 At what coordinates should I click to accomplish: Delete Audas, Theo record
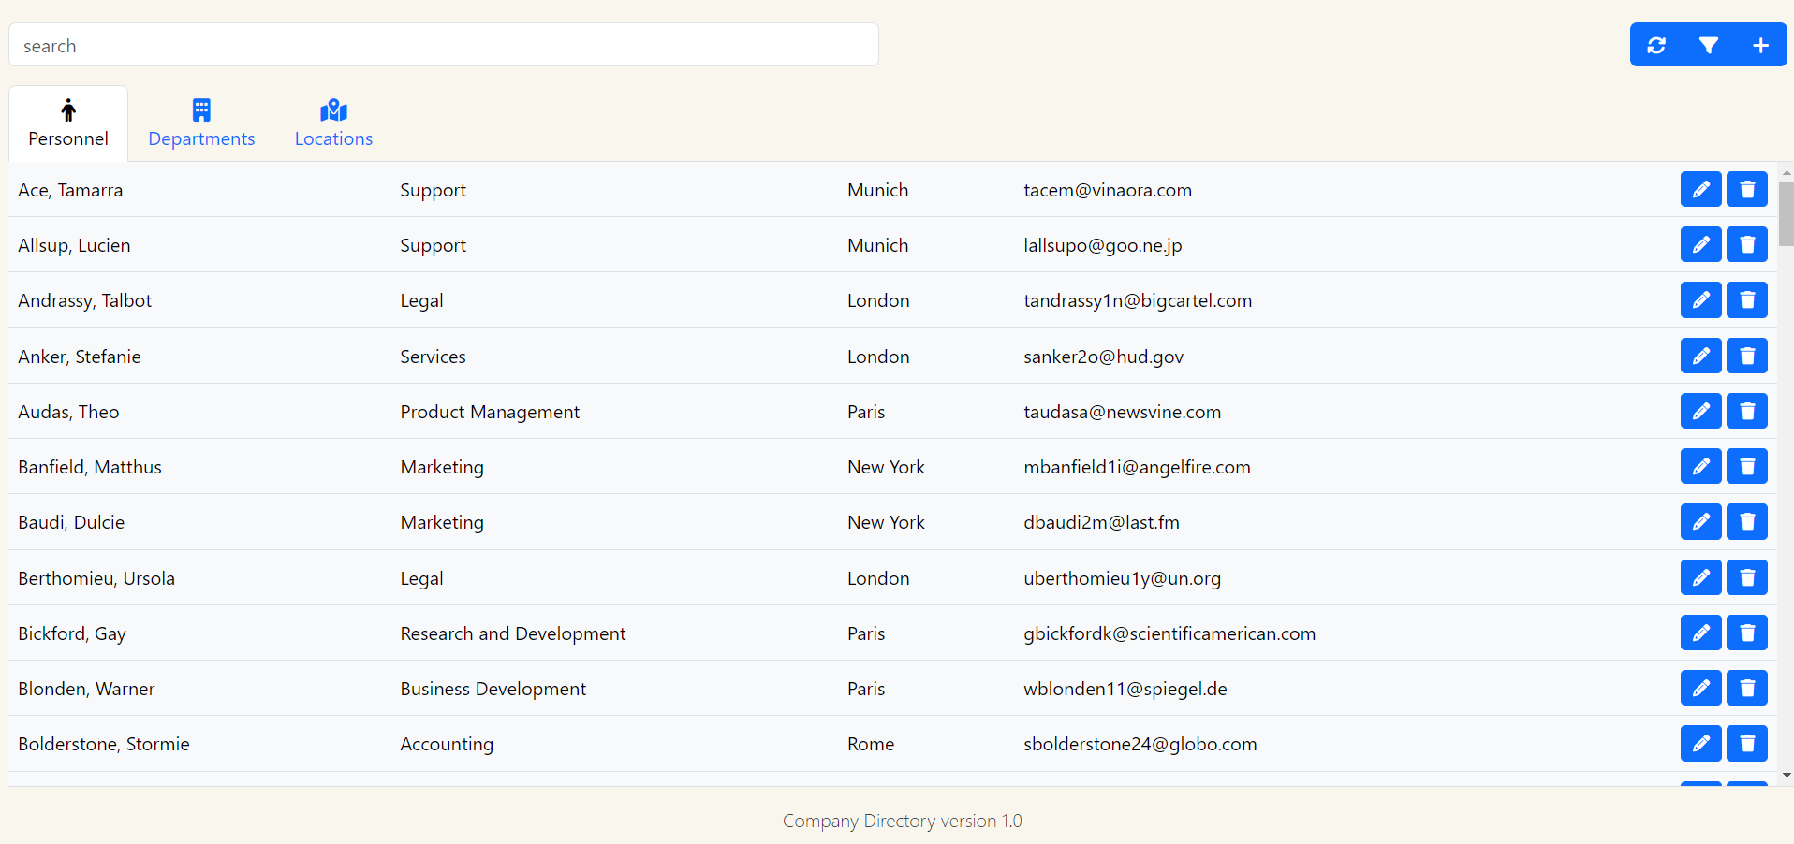[1747, 411]
